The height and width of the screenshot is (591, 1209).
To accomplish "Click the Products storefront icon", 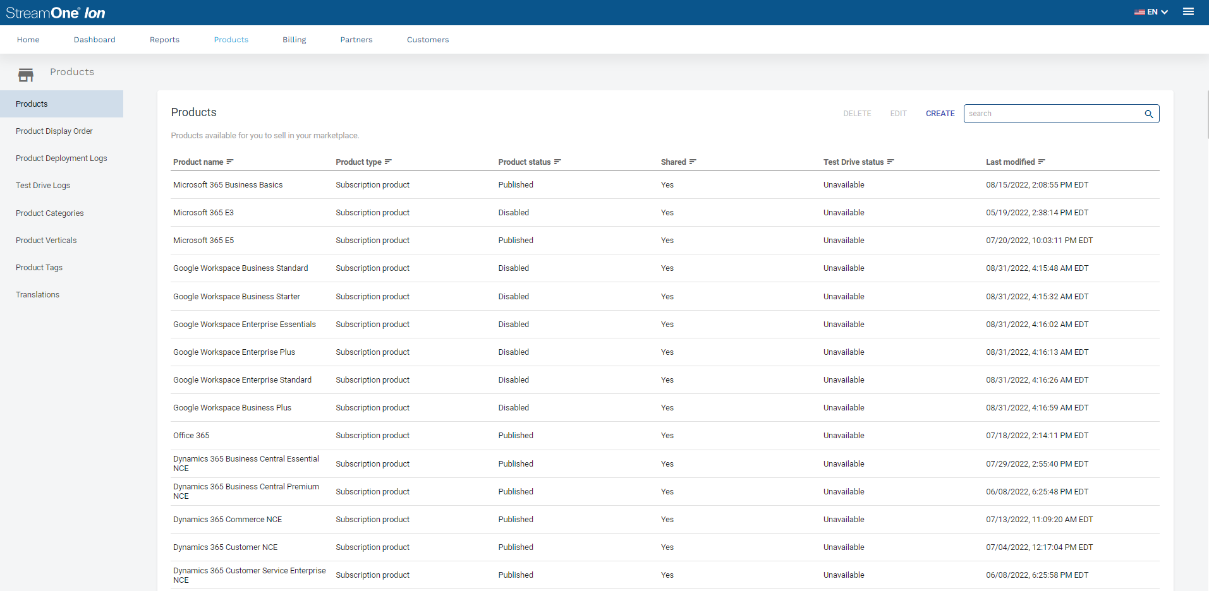I will (26, 75).
